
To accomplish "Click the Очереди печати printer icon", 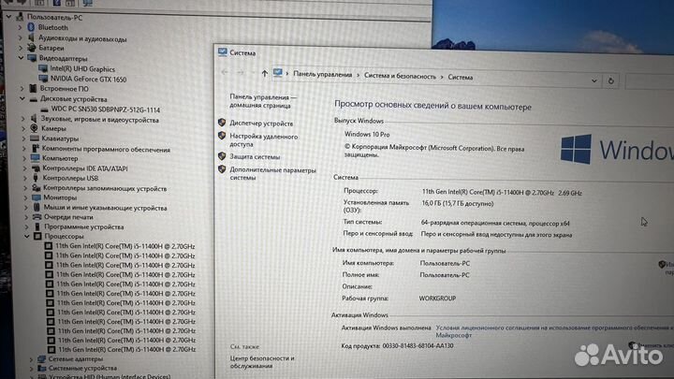I will pos(37,217).
